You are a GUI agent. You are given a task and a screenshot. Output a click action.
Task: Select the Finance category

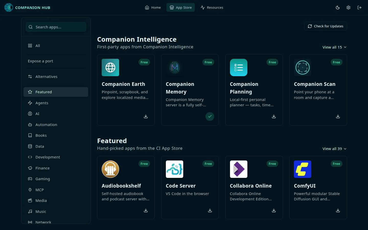tap(56, 168)
